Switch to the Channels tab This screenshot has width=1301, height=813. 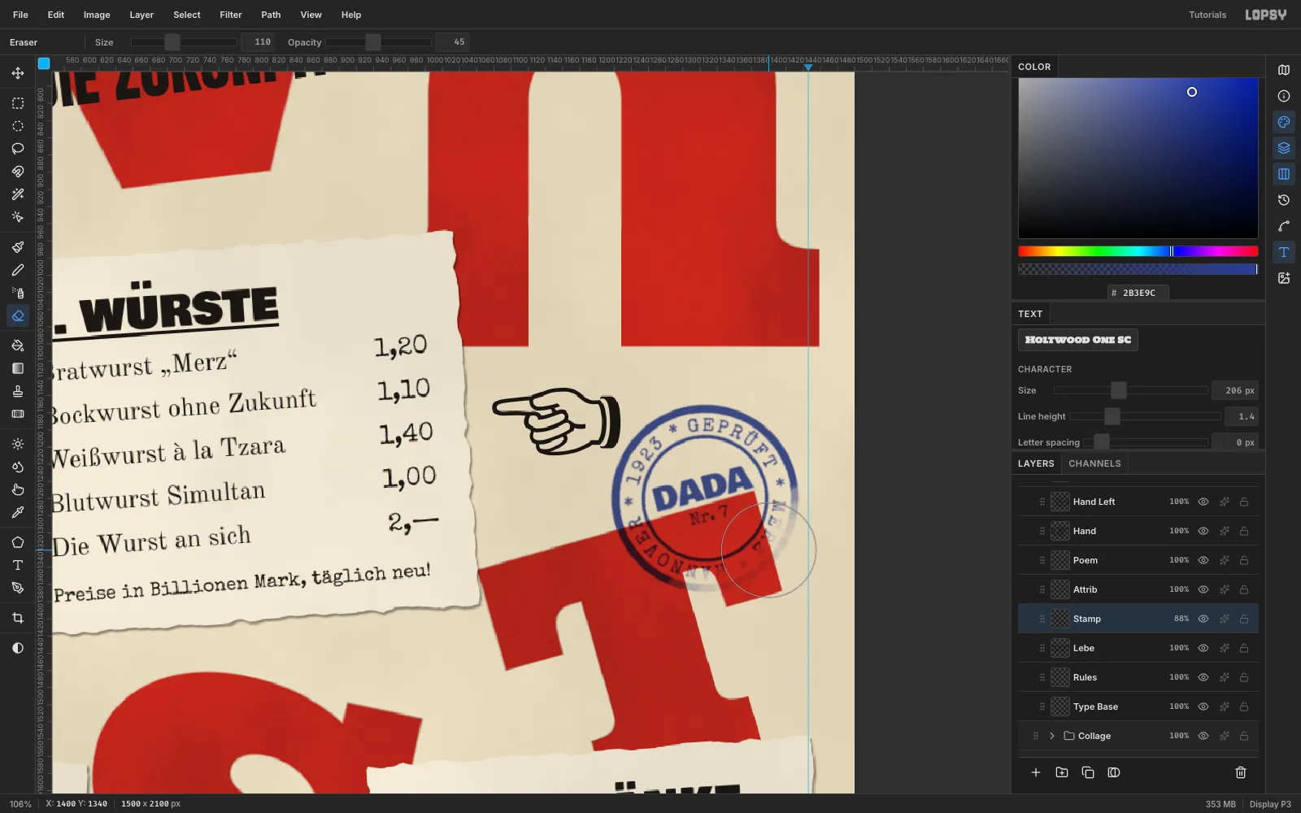[1094, 463]
